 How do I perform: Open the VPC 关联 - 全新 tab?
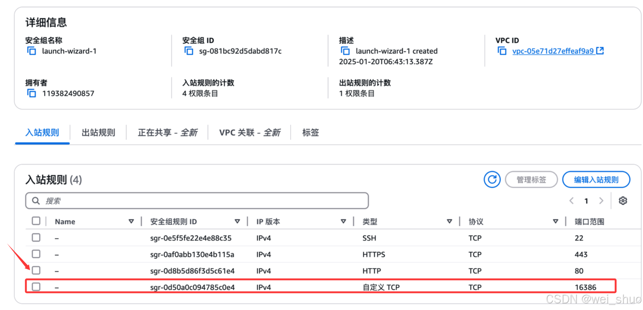coord(250,132)
